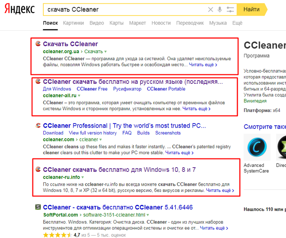Open Википедия link in side panel

[255, 101]
